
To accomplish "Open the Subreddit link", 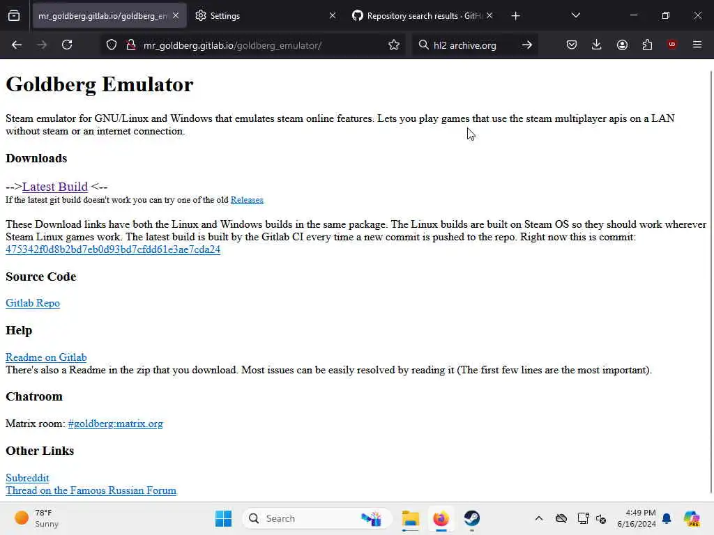I will tap(27, 478).
